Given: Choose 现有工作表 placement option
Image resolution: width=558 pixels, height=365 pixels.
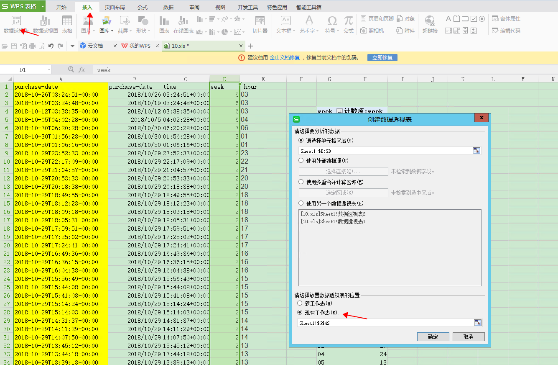Looking at the screenshot, I should (x=299, y=312).
